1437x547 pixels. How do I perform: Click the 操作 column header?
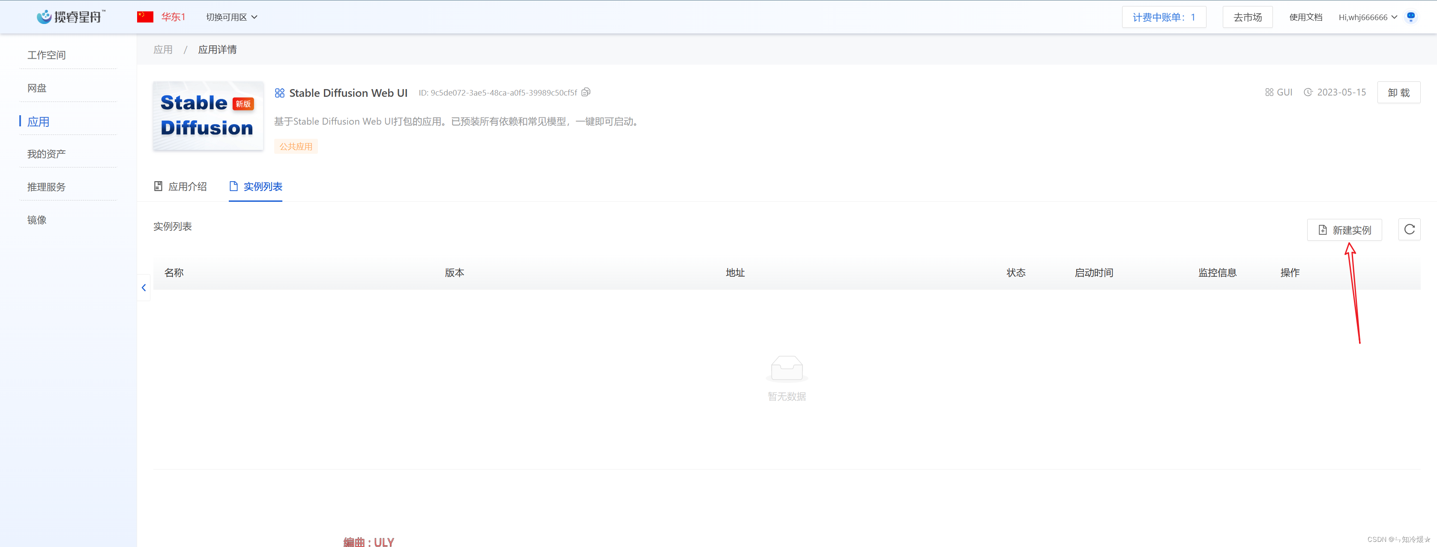coord(1290,272)
